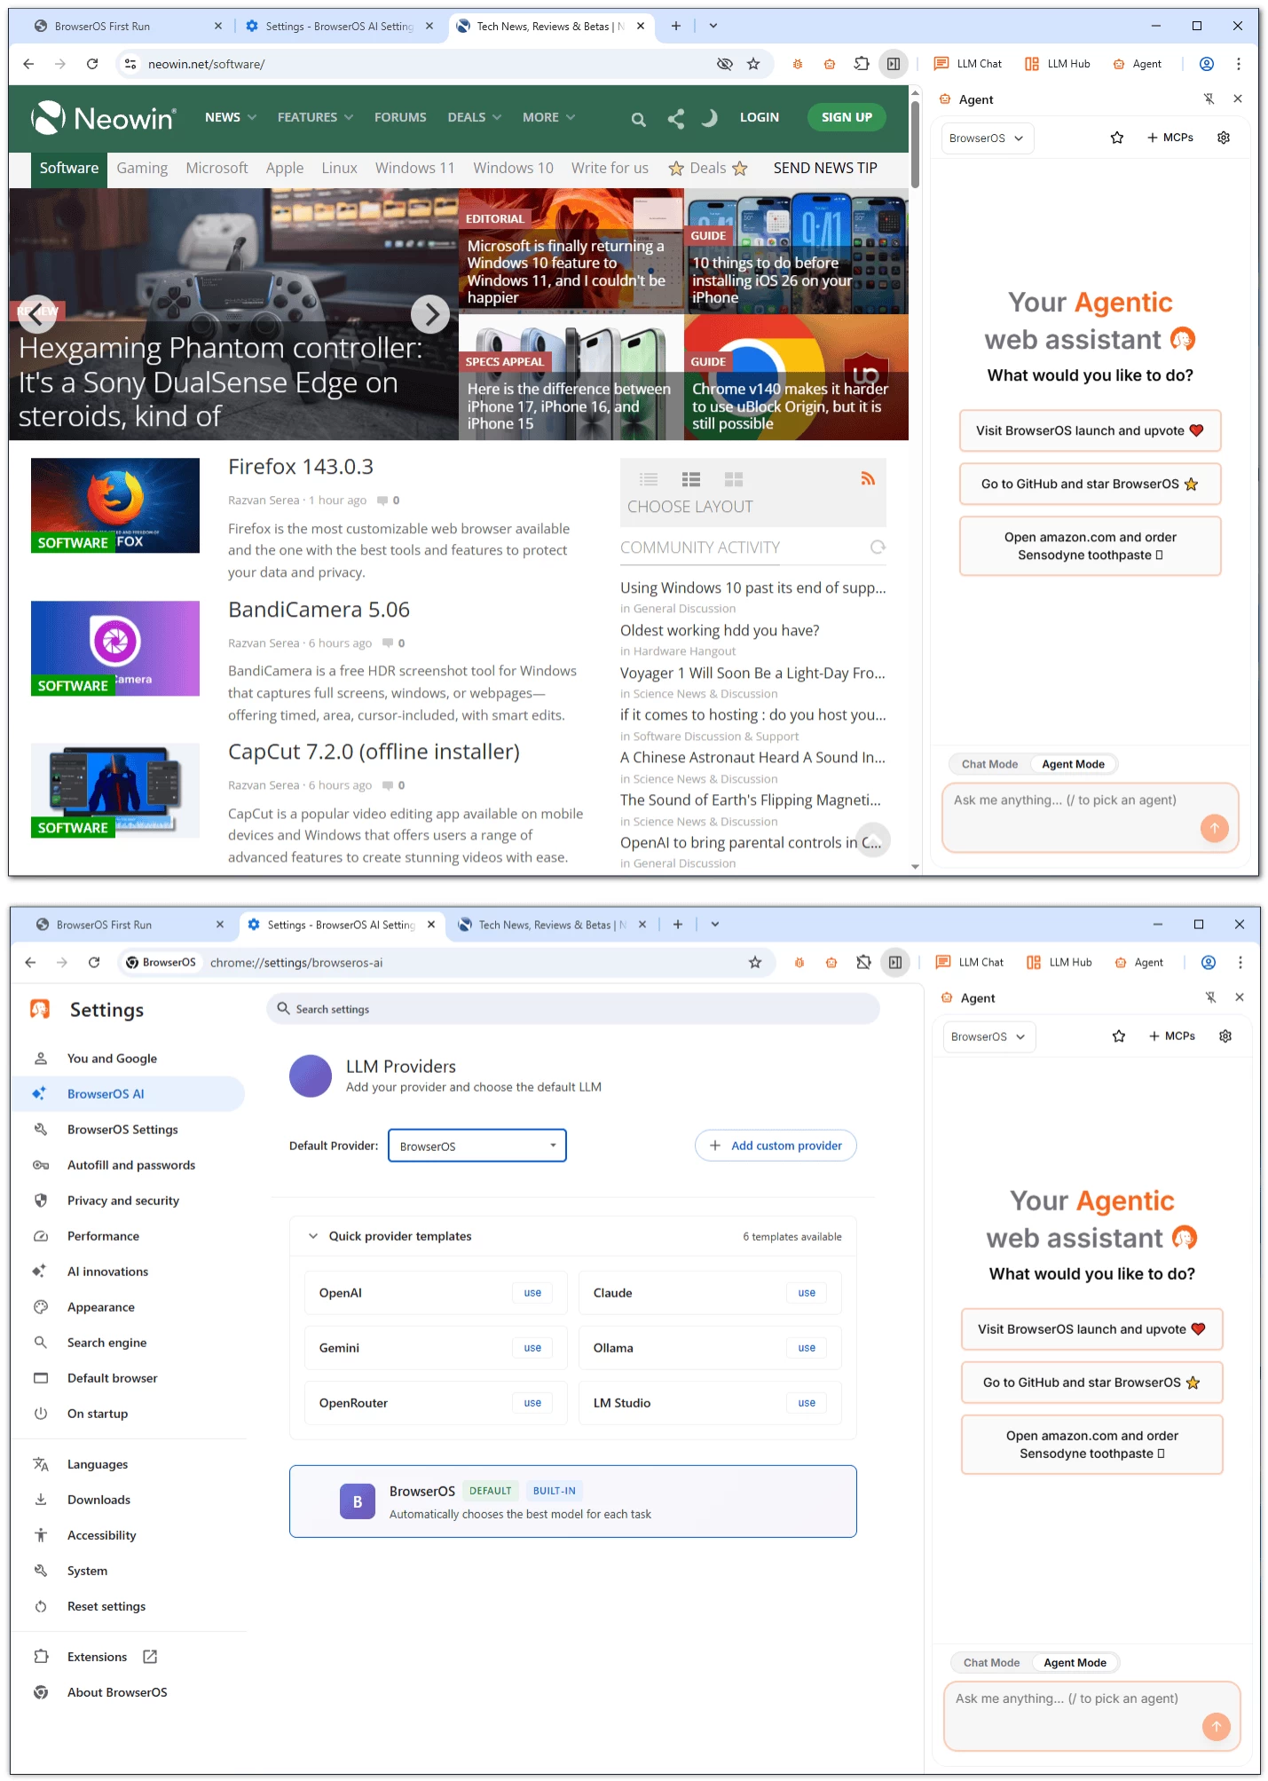Open profile avatar icon in top window

(x=1207, y=64)
